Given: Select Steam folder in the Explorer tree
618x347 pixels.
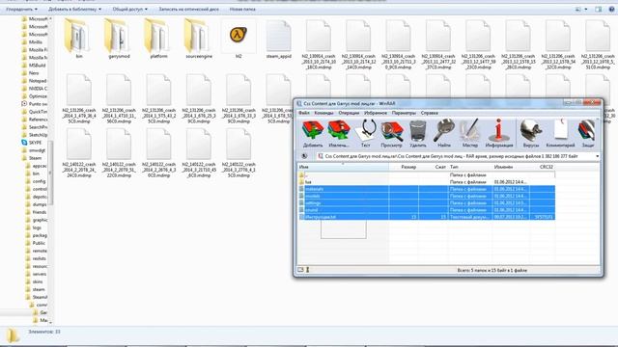Looking at the screenshot, I should click(35, 158).
